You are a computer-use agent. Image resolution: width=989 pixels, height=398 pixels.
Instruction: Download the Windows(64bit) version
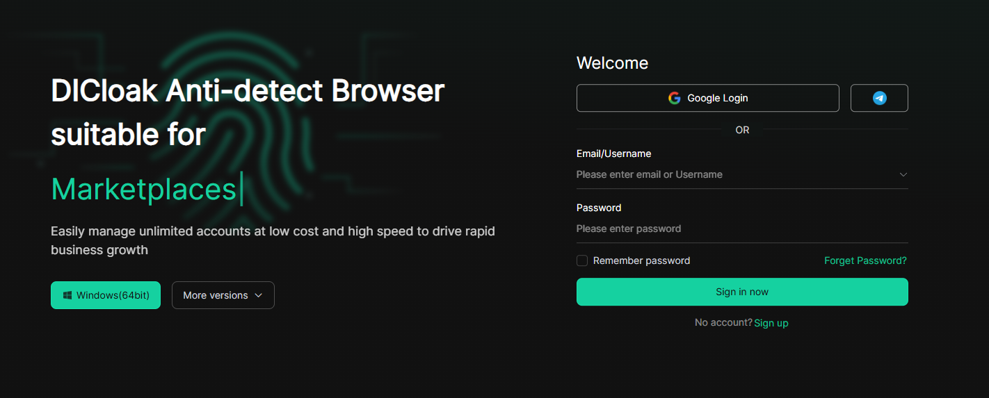(106, 295)
